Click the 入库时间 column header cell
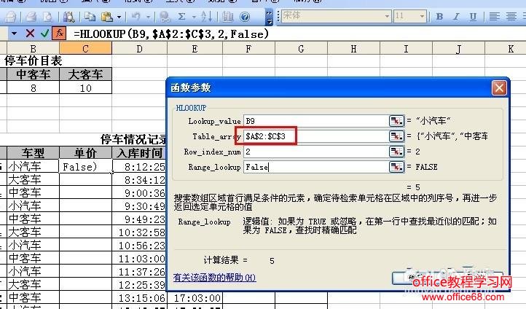This screenshot has height=309, width=526. pyautogui.click(x=140, y=153)
